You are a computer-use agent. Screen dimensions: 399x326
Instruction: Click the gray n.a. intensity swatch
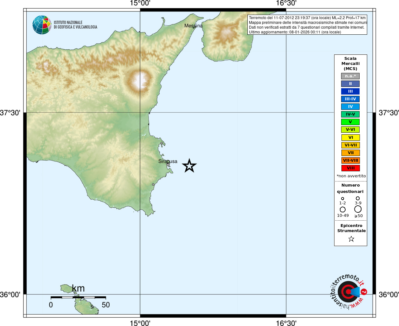[x=350, y=76]
